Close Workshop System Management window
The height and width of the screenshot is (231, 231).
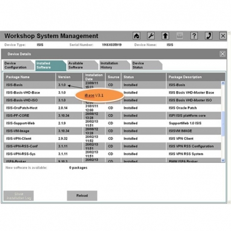coord(223,36)
